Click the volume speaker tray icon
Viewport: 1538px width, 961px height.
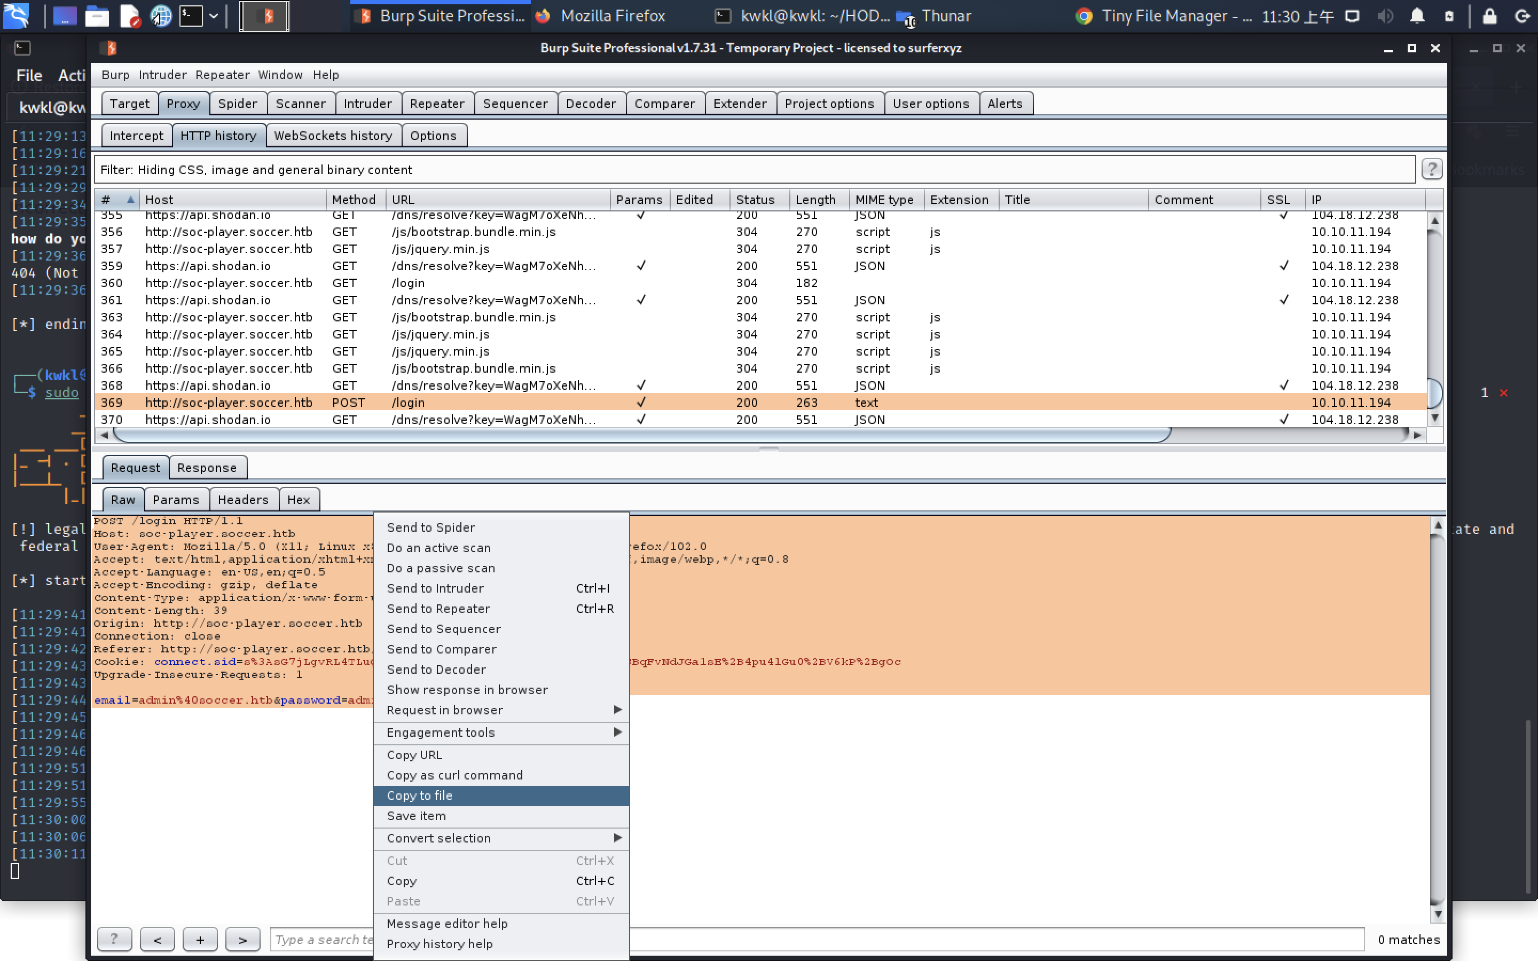click(1385, 16)
